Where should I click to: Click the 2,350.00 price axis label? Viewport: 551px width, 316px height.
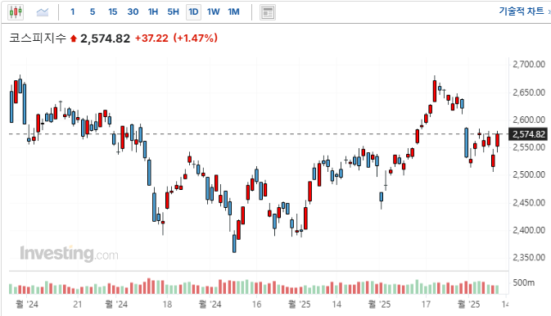(529, 257)
